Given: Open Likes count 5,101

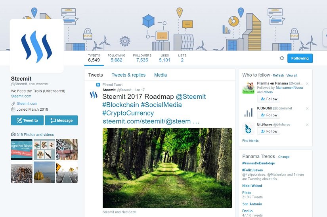Looking at the screenshot, I should (164, 58).
